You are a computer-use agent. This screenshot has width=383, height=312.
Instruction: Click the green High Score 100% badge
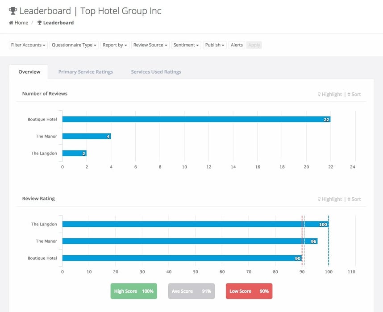(133, 291)
